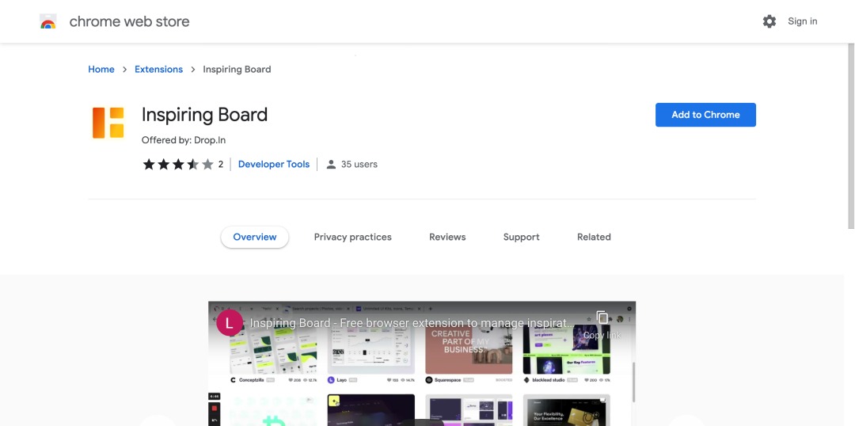Open settings via the gear icon
Screen dimensions: 855x426
pos(769,21)
